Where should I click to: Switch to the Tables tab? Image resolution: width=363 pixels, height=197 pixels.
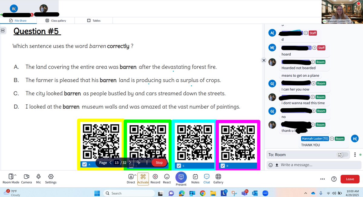pyautogui.click(x=93, y=21)
